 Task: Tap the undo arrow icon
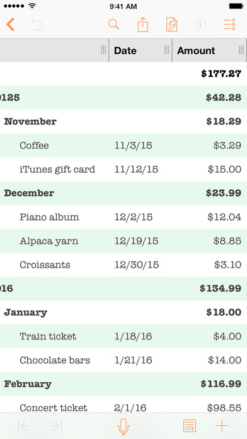pyautogui.click(x=37, y=25)
